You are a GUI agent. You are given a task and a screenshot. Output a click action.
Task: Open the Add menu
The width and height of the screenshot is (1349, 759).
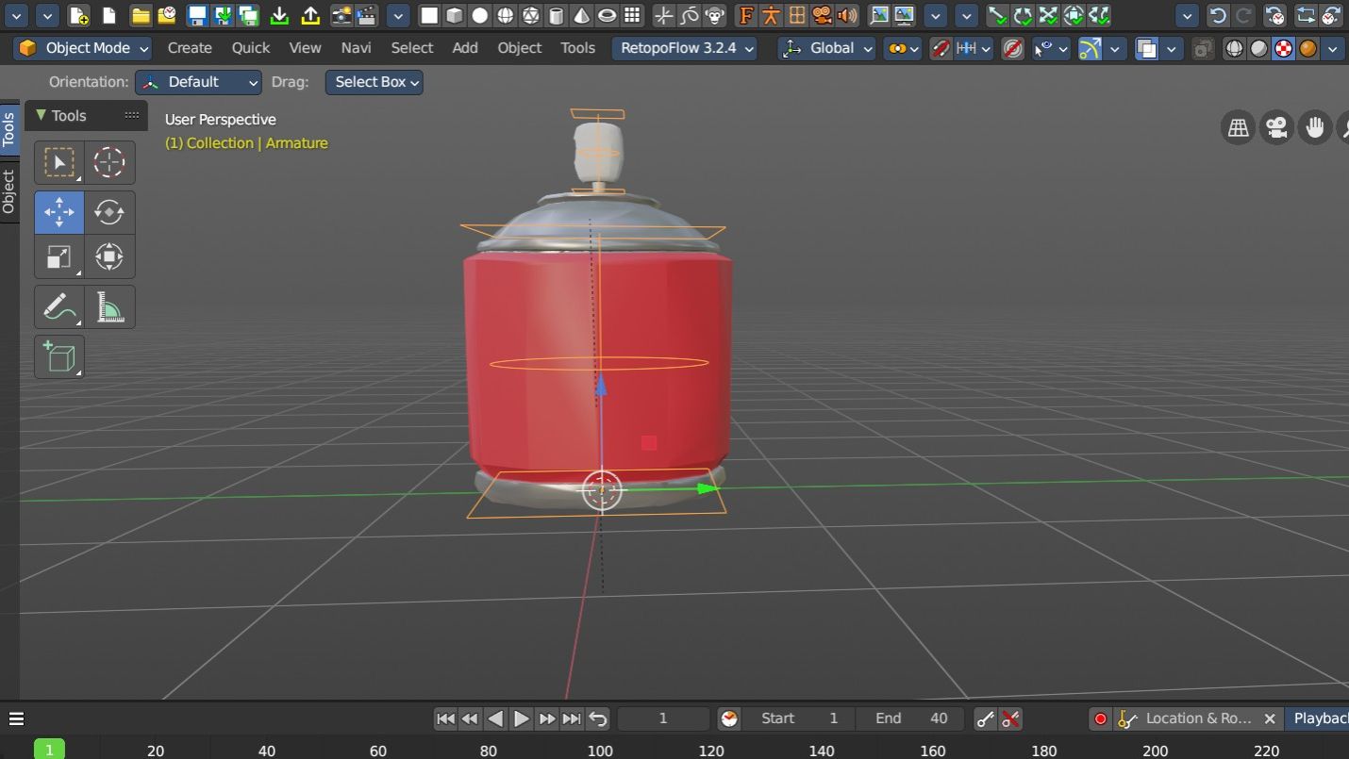(464, 48)
